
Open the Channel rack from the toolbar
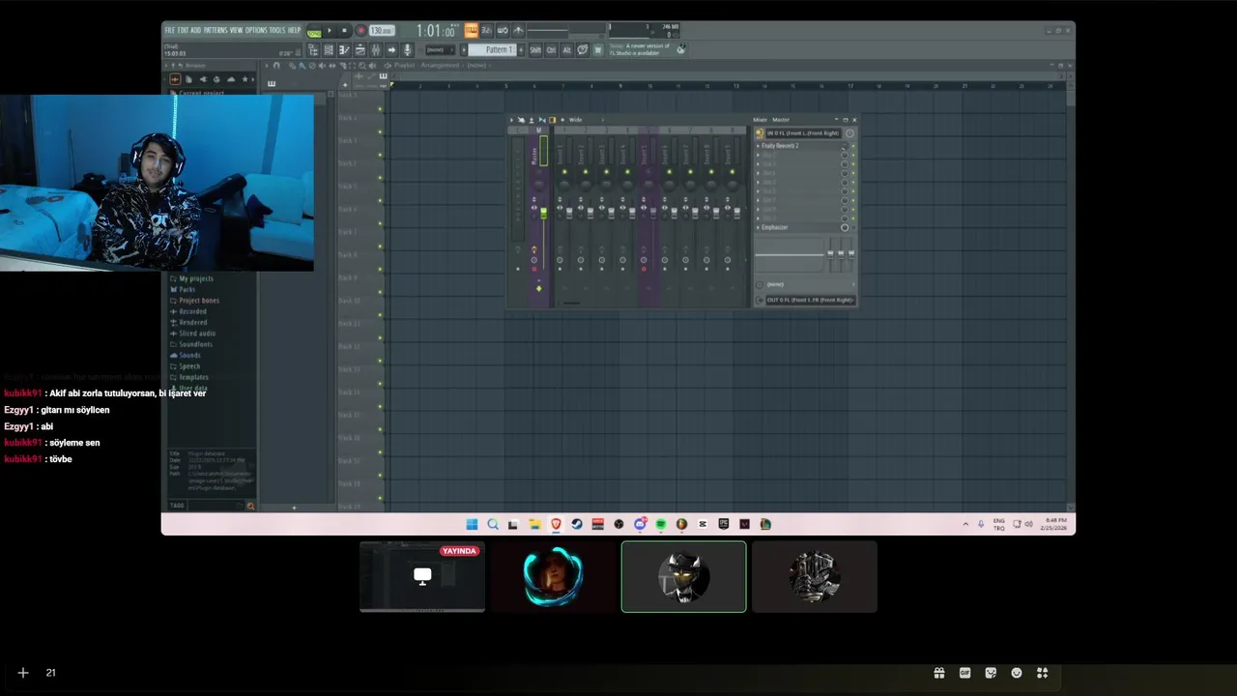click(329, 49)
